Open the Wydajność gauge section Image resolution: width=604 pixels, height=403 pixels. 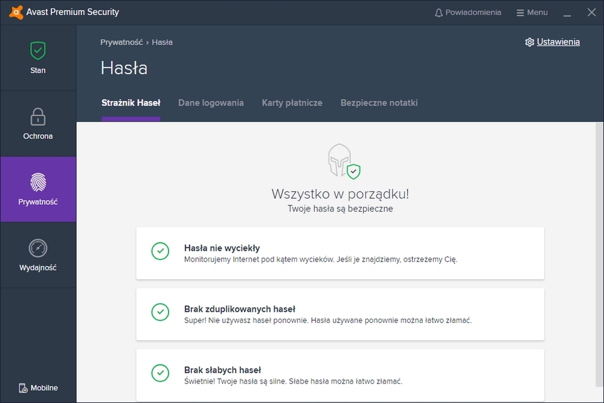[x=37, y=248]
